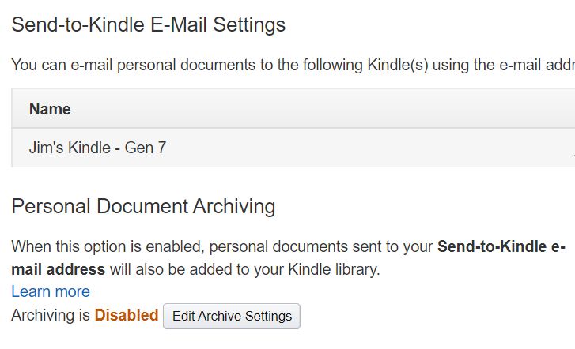Click the Name column header
575x349 pixels.
point(50,109)
